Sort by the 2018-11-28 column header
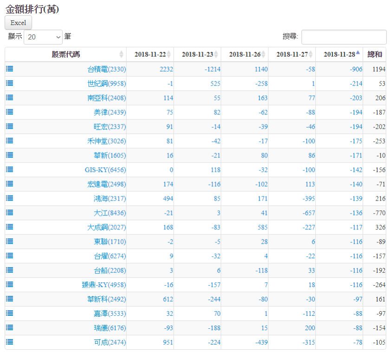Screen dimensions: 390x352 tap(339, 54)
